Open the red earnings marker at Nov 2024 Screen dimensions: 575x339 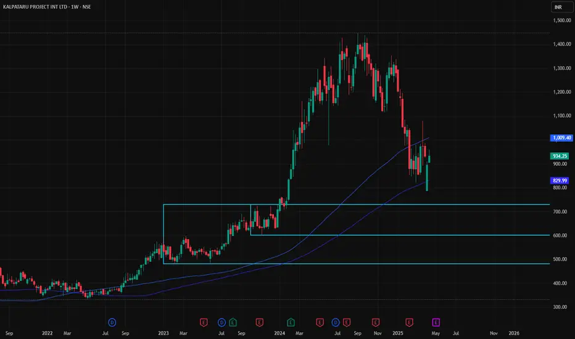376,322
